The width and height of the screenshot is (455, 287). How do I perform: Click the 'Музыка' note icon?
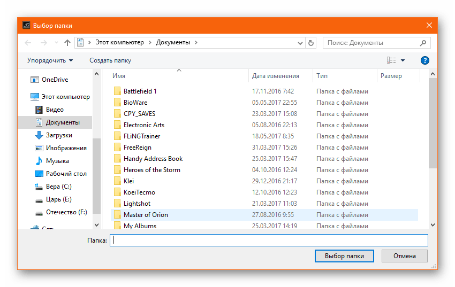tap(39, 161)
